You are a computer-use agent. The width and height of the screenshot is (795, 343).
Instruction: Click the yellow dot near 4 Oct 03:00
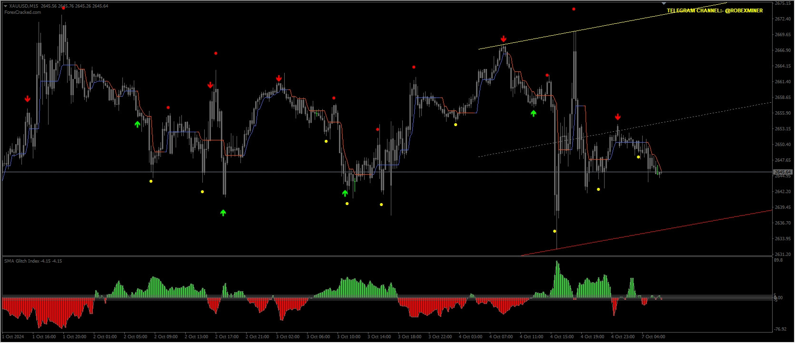click(x=456, y=125)
